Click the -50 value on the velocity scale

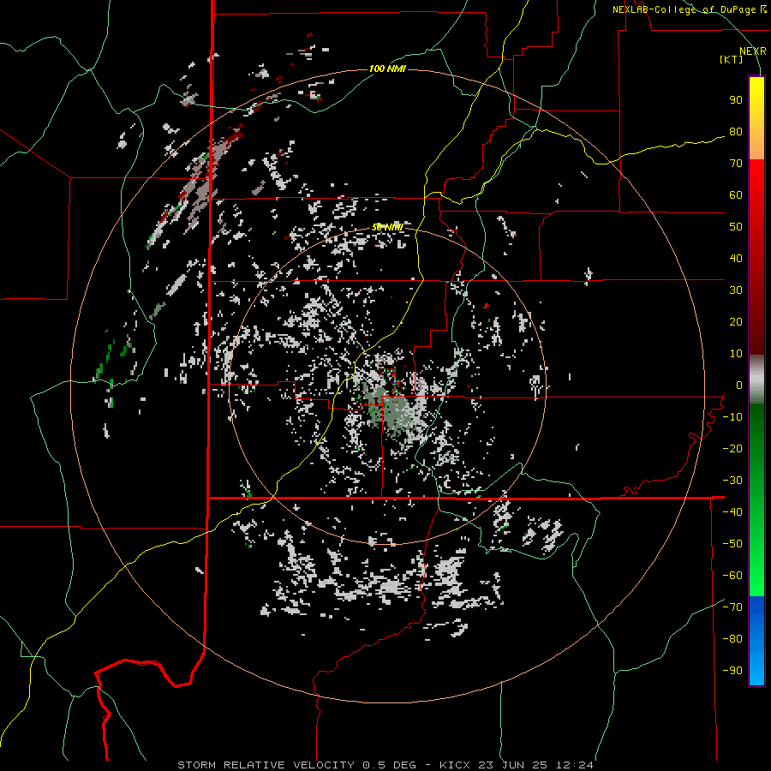pos(732,544)
